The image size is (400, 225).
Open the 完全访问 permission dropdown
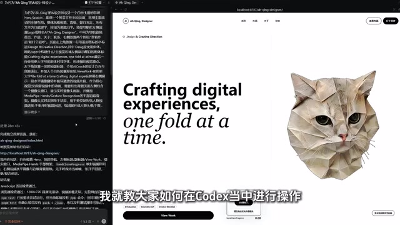coord(14,221)
